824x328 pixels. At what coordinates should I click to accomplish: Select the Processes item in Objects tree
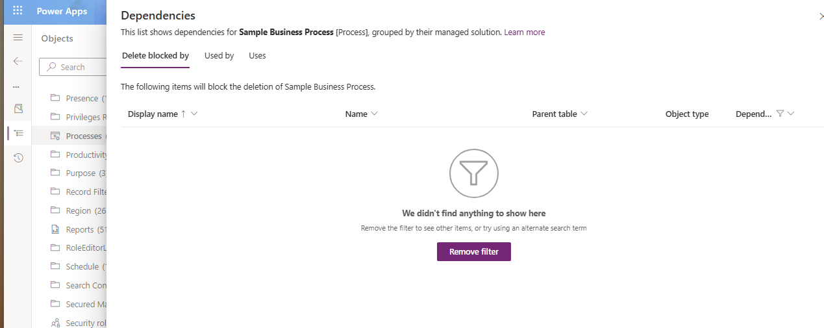pyautogui.click(x=83, y=136)
